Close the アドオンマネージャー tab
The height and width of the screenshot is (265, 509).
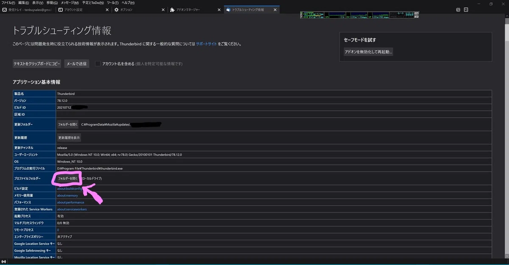click(219, 9)
